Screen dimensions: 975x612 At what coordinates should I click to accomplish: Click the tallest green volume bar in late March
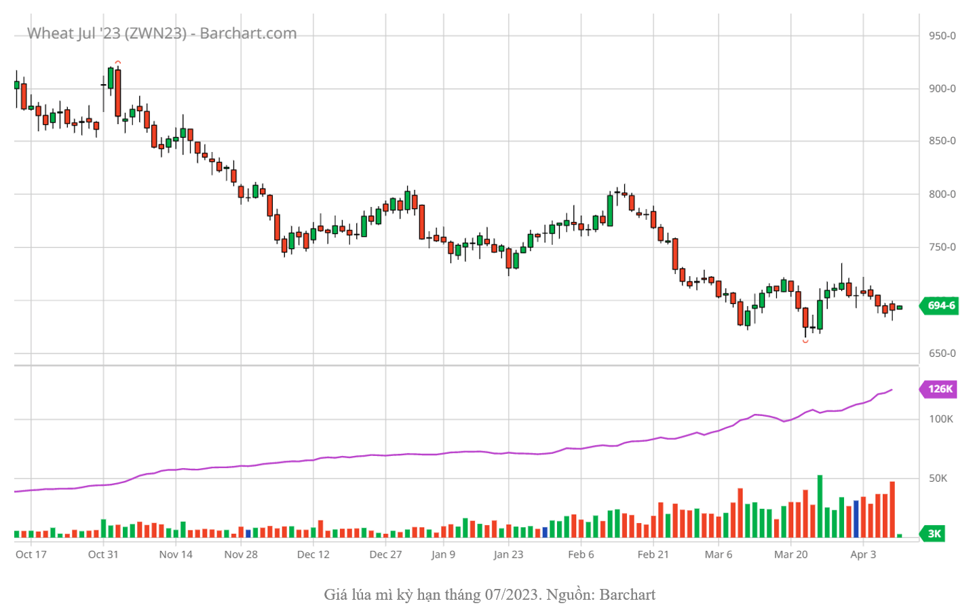[x=820, y=506]
